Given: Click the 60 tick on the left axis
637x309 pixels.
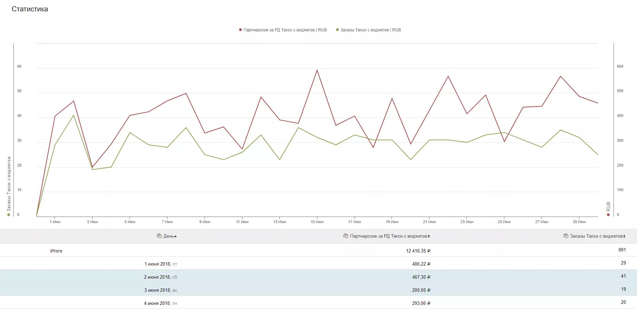Looking at the screenshot, I should pos(19,67).
